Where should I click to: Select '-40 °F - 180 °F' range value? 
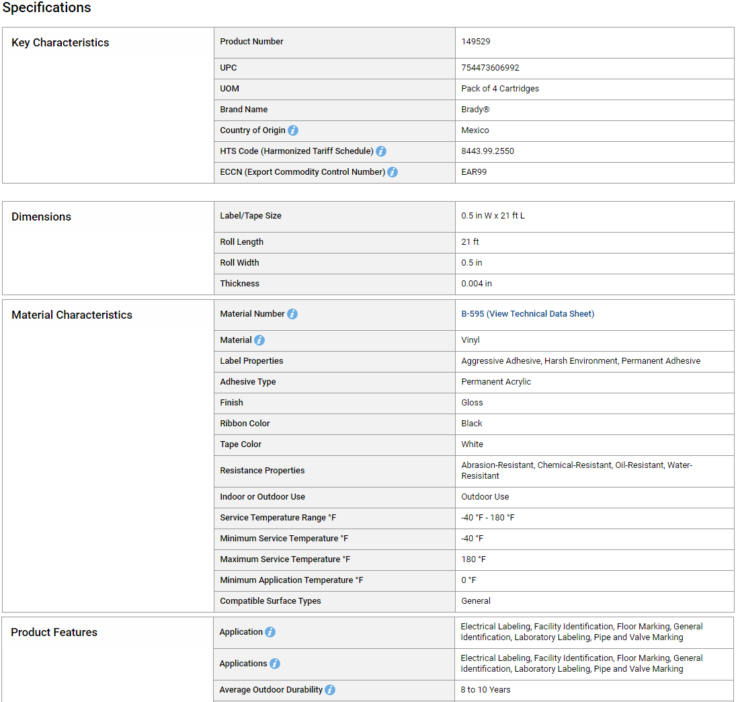(x=487, y=518)
